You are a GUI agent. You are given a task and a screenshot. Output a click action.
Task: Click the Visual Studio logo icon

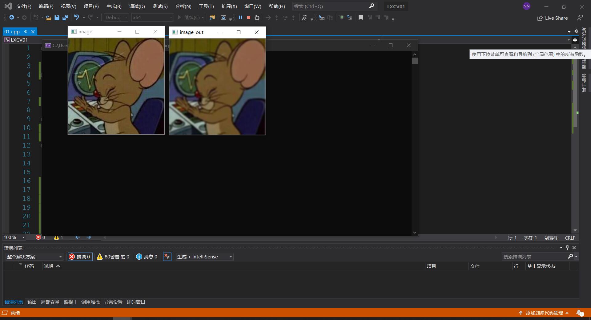point(8,6)
